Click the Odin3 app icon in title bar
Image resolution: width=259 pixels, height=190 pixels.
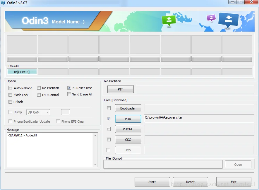coord(3,3)
